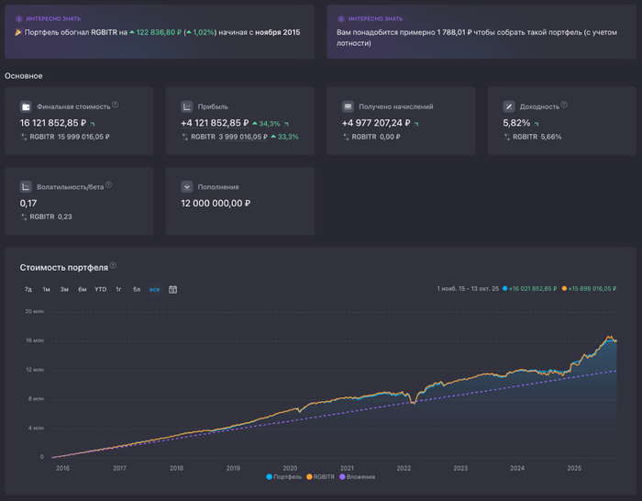This screenshot has width=642, height=501.
Task: Toggle the Вложения series in the chart legend
Action: click(363, 477)
